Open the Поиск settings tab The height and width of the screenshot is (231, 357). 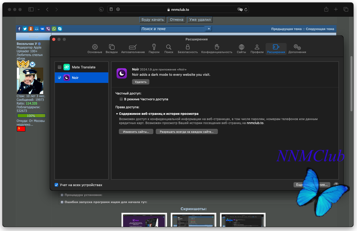pyautogui.click(x=169, y=49)
